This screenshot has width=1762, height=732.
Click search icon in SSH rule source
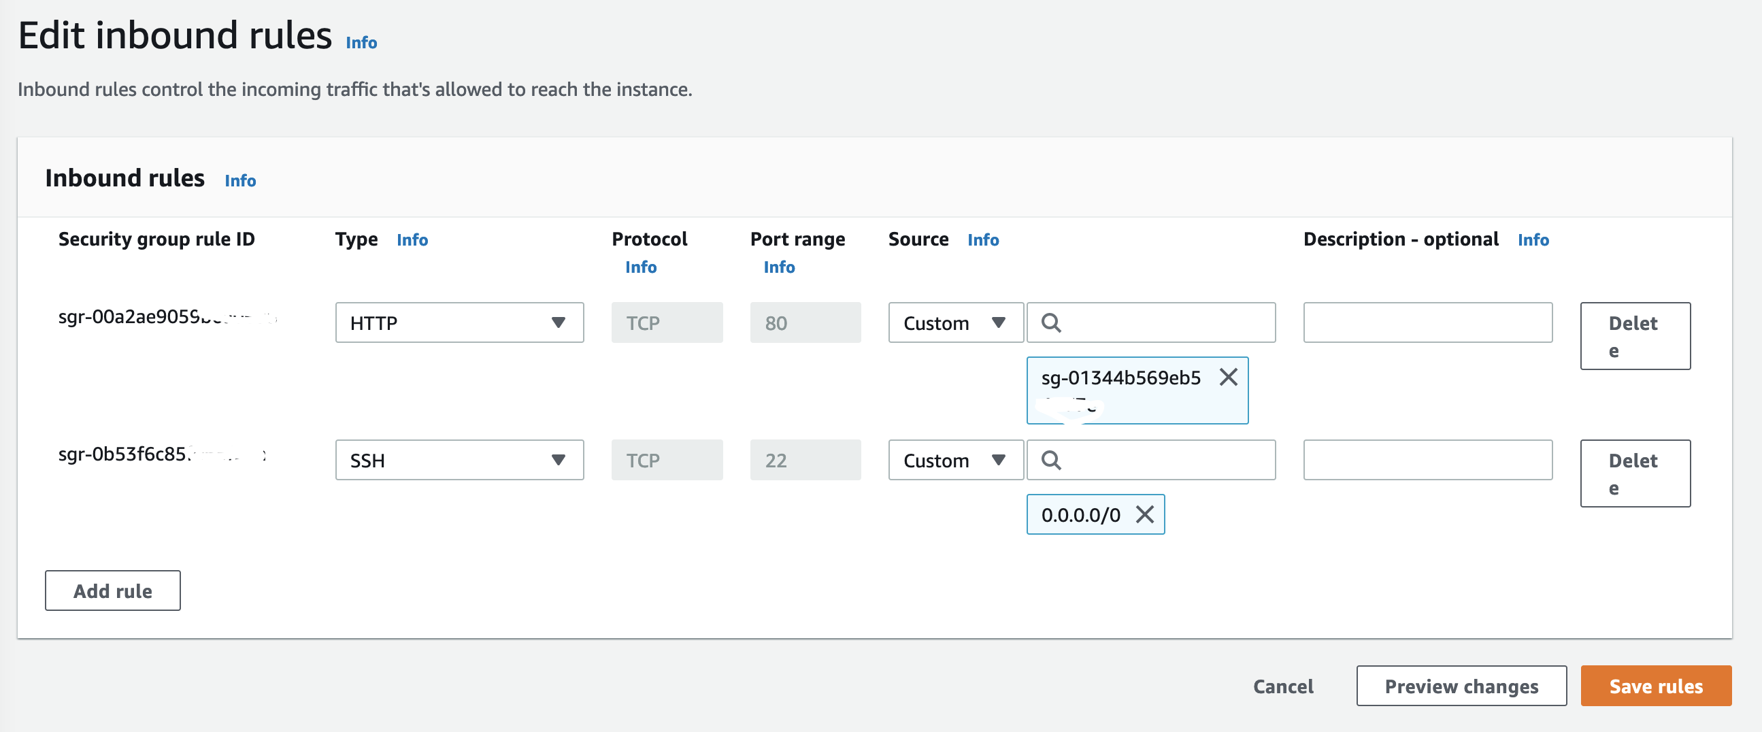1050,461
